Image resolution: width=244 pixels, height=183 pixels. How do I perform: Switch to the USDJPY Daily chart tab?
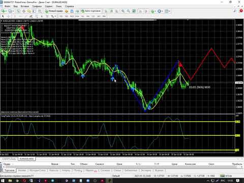tap(9, 159)
